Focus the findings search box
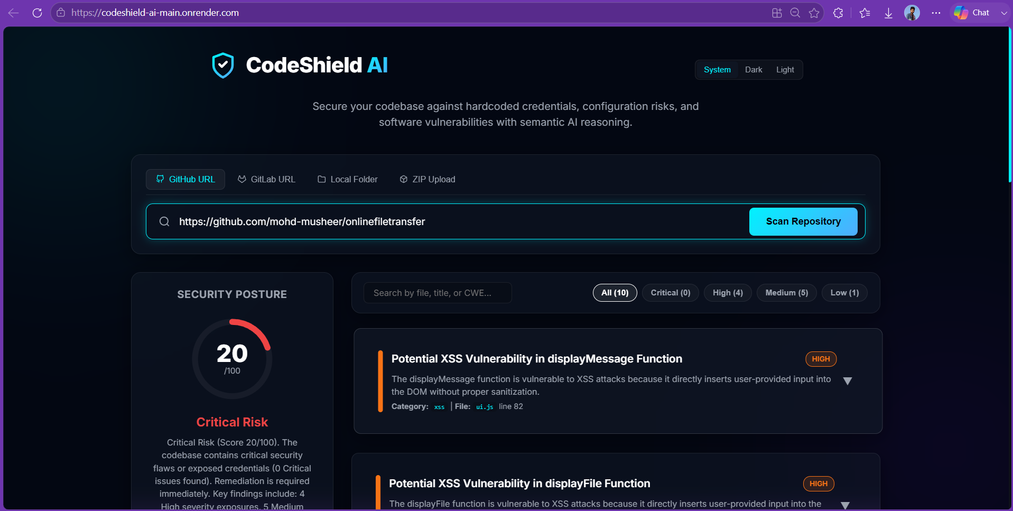The image size is (1013, 511). click(438, 293)
